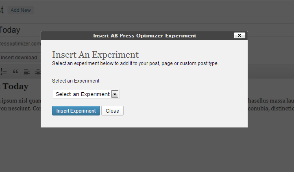Close the dialog with the X button
The width and height of the screenshot is (294, 172).
[240, 35]
